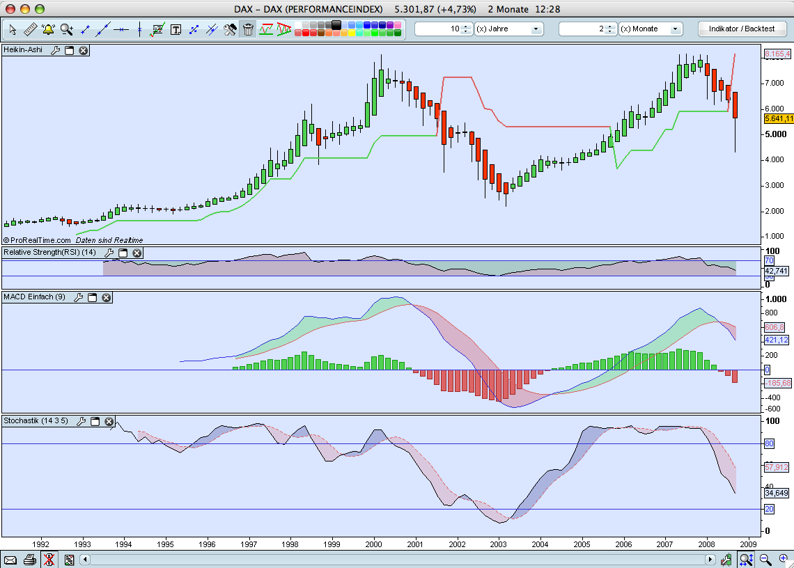Open Heikin-Ashi wrench settings
This screenshot has width=794, height=568.
[56, 51]
